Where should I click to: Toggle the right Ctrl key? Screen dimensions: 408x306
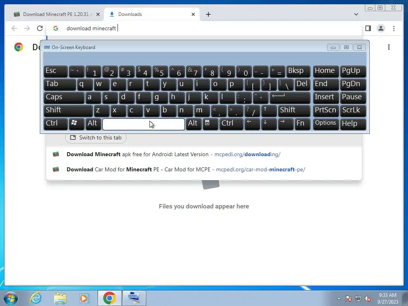pos(231,124)
